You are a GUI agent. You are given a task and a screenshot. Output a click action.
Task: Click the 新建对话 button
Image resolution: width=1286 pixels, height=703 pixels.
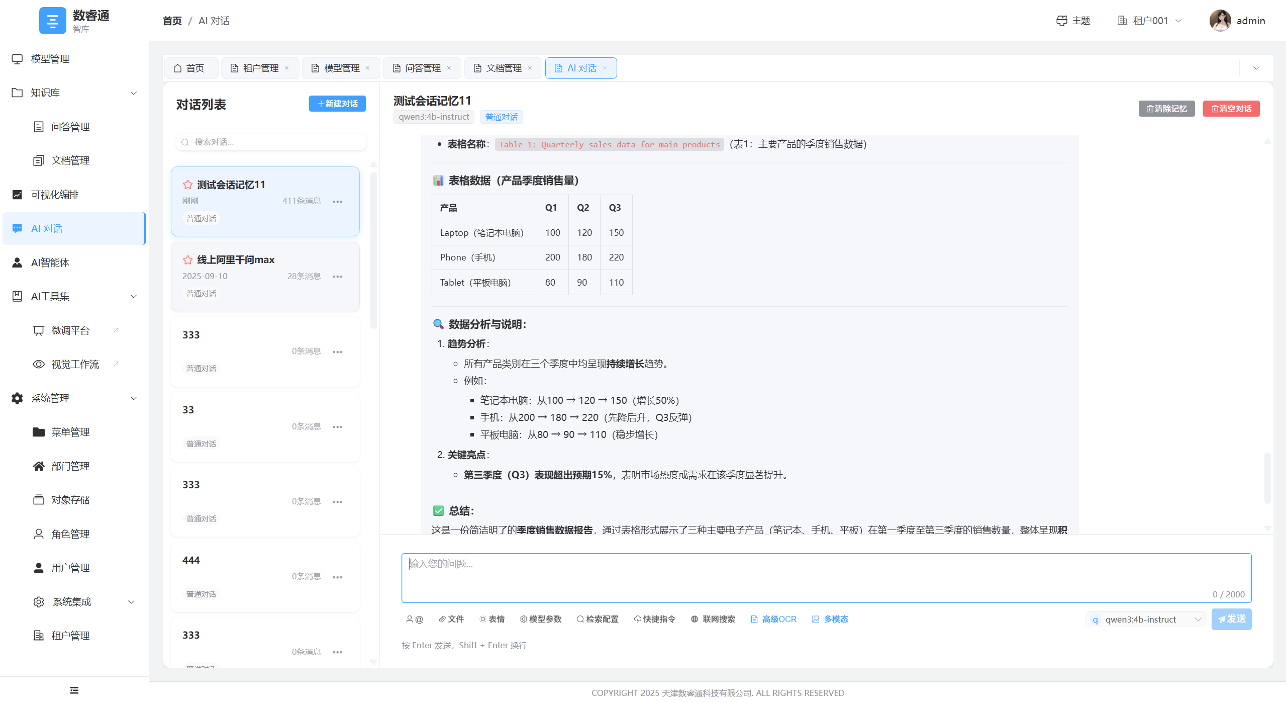point(337,104)
